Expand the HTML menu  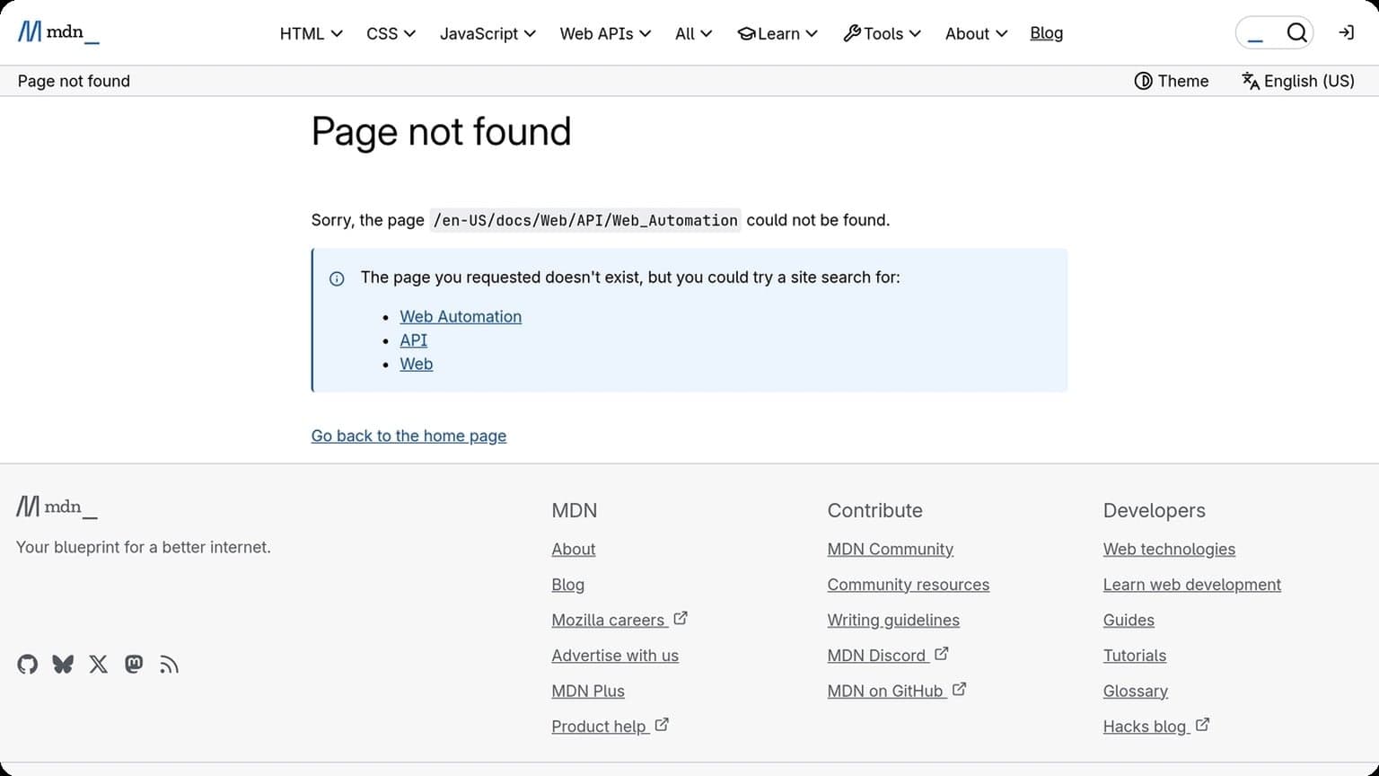(x=311, y=33)
